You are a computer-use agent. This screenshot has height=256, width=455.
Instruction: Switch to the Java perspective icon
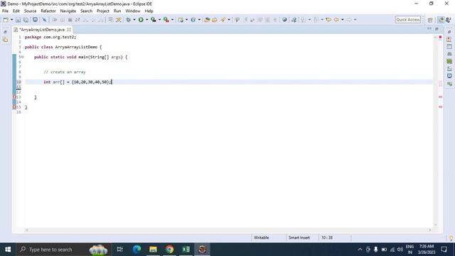tap(441, 20)
